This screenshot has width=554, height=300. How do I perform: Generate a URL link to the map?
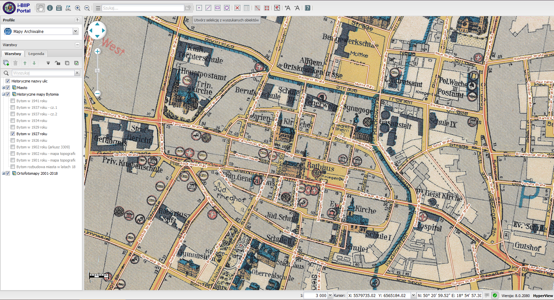68,8
